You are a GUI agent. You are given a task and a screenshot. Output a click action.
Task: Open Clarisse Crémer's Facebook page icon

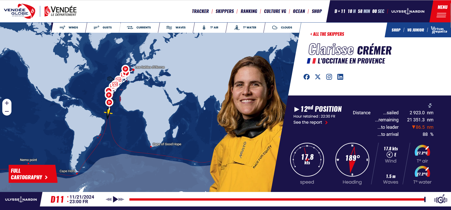[307, 77]
